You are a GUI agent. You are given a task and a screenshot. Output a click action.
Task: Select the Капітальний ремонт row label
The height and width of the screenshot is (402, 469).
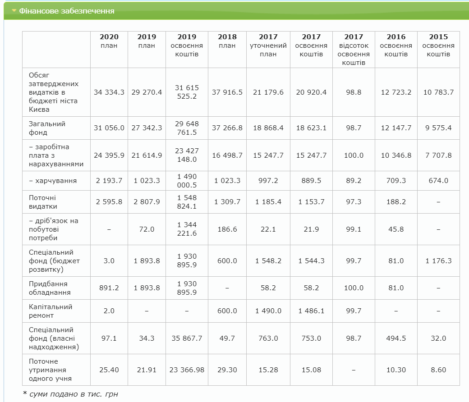pos(51,311)
